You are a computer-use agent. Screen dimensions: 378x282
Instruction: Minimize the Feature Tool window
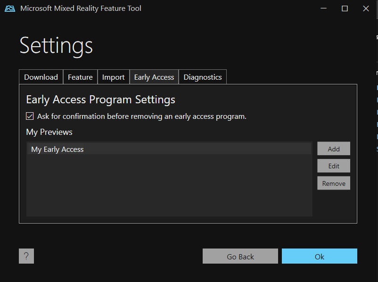tap(323, 8)
